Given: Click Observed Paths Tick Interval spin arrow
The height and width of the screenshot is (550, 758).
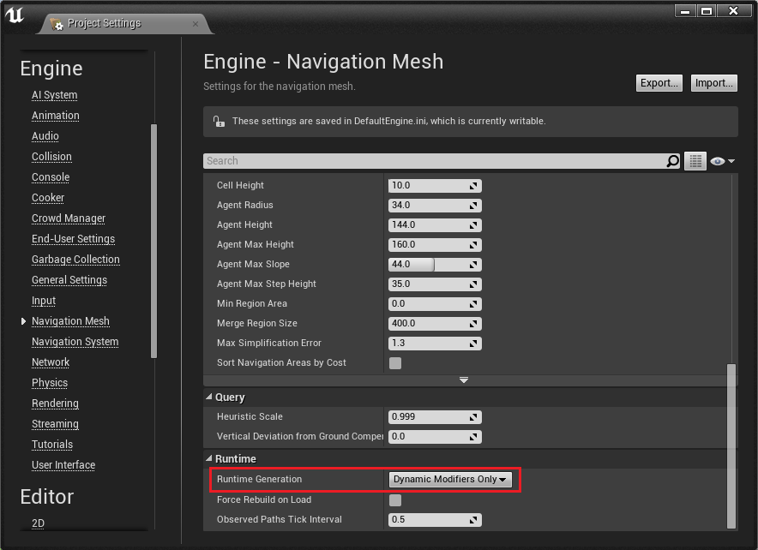Looking at the screenshot, I should [473, 520].
